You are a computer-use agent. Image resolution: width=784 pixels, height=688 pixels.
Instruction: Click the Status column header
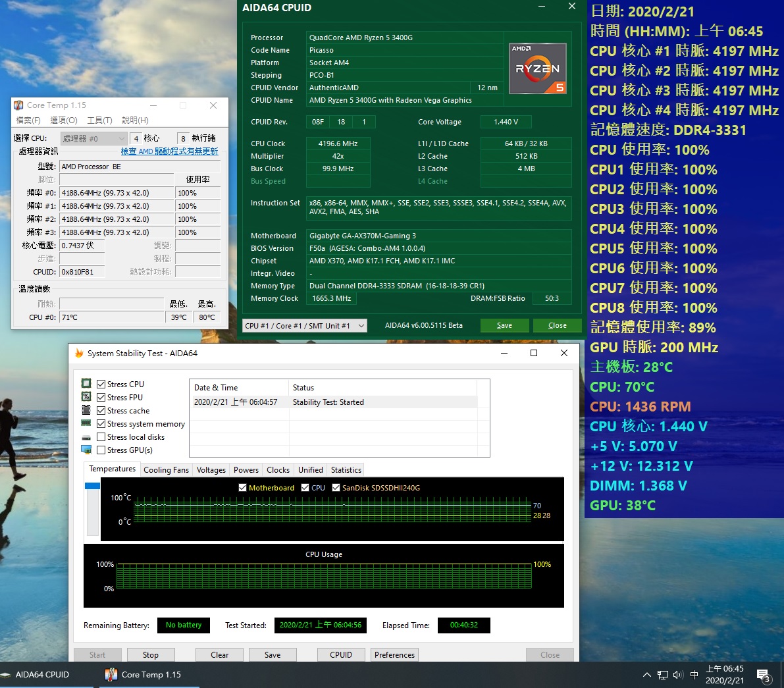click(383, 388)
